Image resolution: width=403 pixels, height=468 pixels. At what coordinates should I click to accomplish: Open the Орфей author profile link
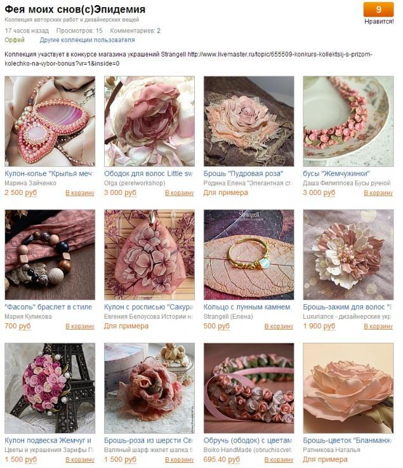[15, 40]
